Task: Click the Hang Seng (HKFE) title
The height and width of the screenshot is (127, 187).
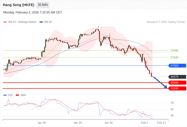Action: (18, 5)
